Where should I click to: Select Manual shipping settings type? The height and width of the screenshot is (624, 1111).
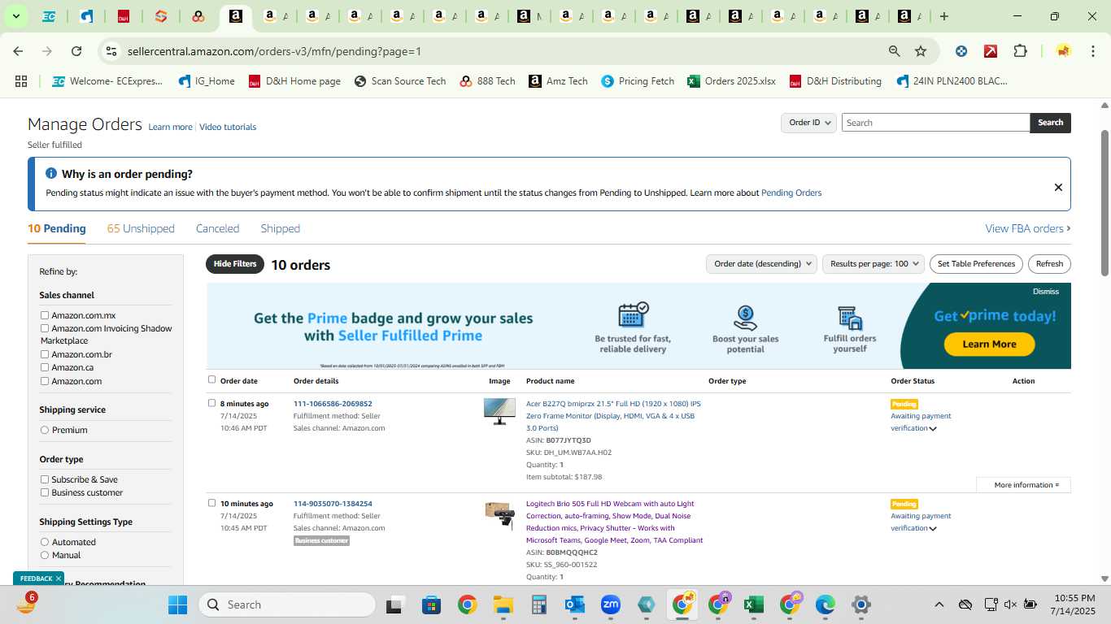click(45, 555)
